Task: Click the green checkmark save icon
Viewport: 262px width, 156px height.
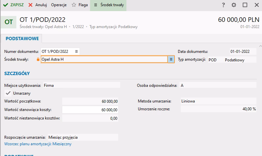Action: tap(6, 5)
